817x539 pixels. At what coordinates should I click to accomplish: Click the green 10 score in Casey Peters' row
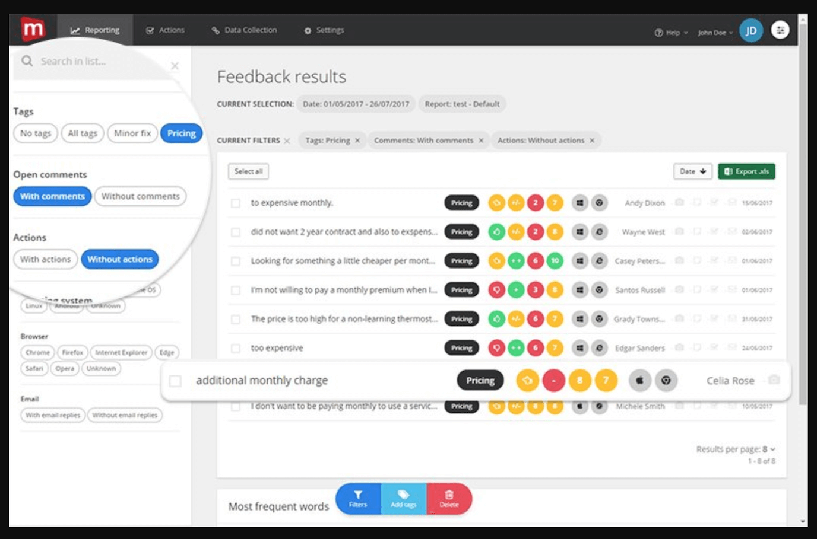[555, 261]
